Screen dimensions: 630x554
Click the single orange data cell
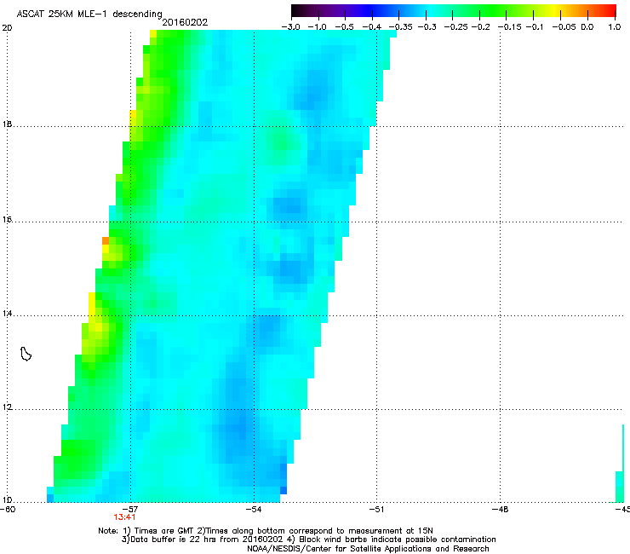[106, 240]
